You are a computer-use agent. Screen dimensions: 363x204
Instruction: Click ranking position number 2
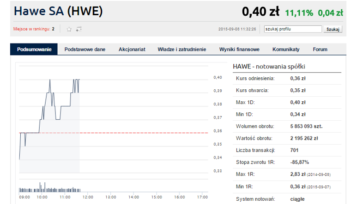tap(53, 29)
